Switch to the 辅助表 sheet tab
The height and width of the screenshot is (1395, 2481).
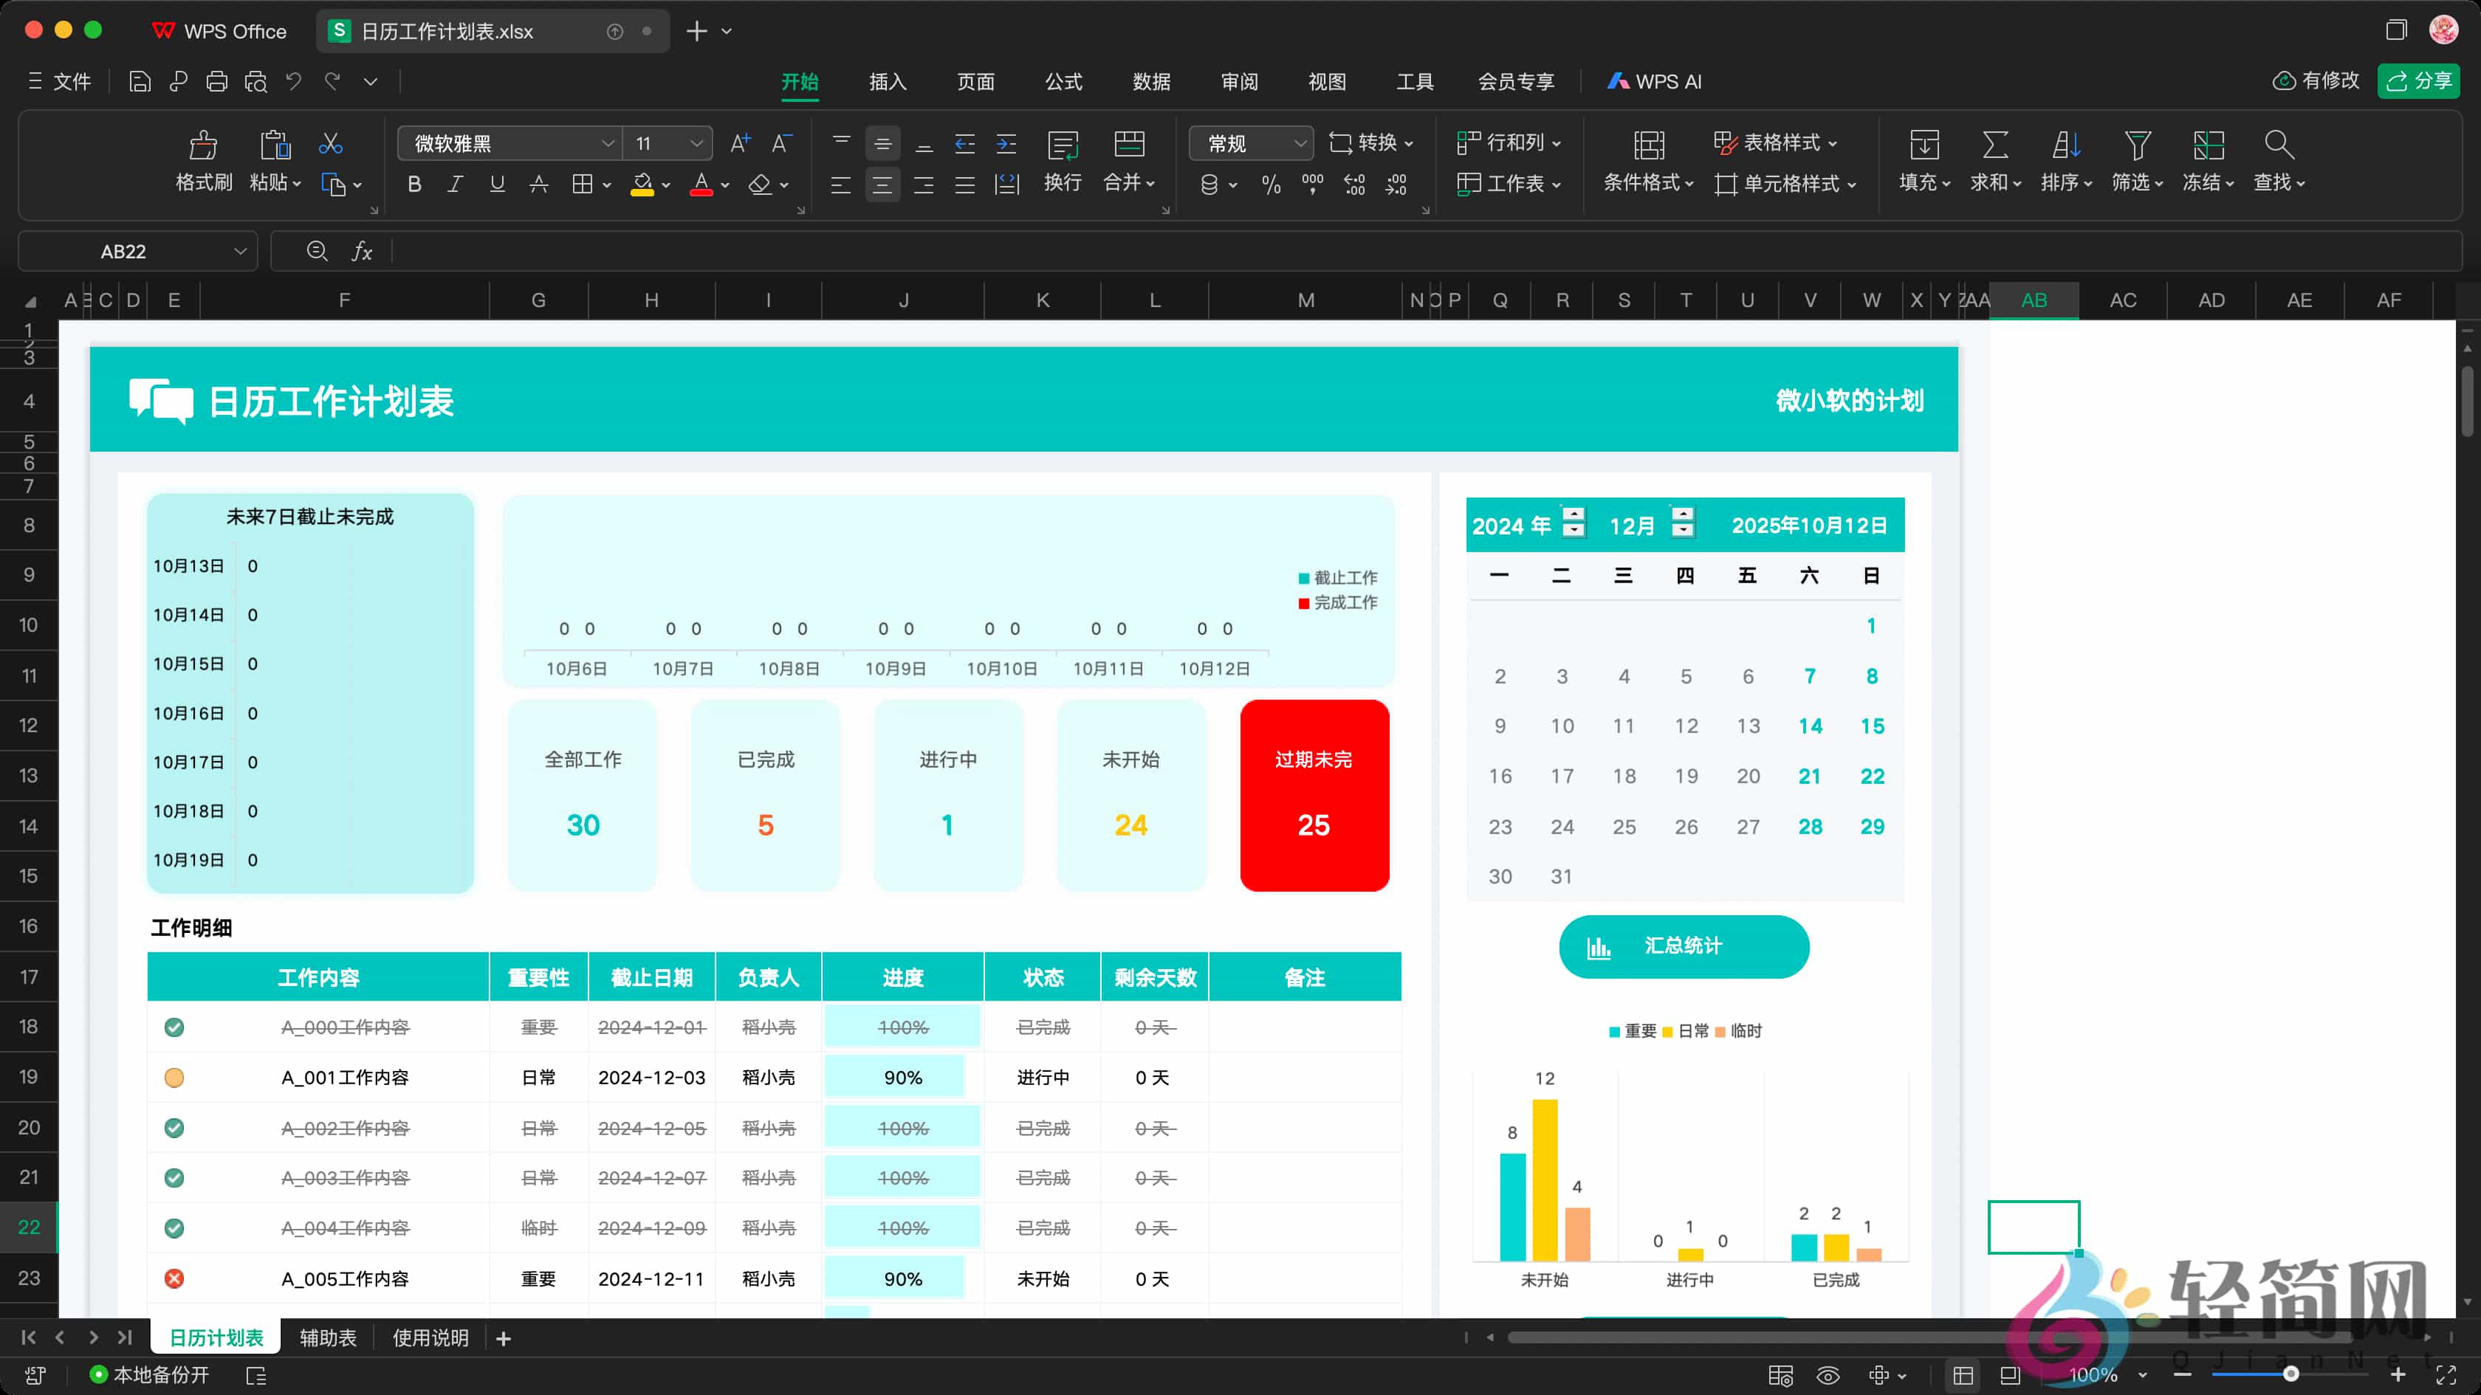327,1337
